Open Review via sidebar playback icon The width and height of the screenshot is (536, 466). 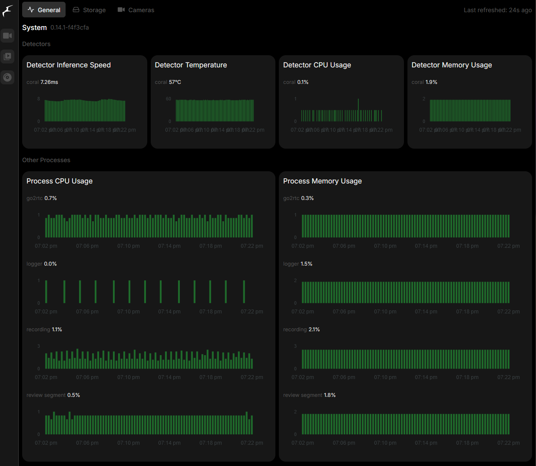click(7, 57)
